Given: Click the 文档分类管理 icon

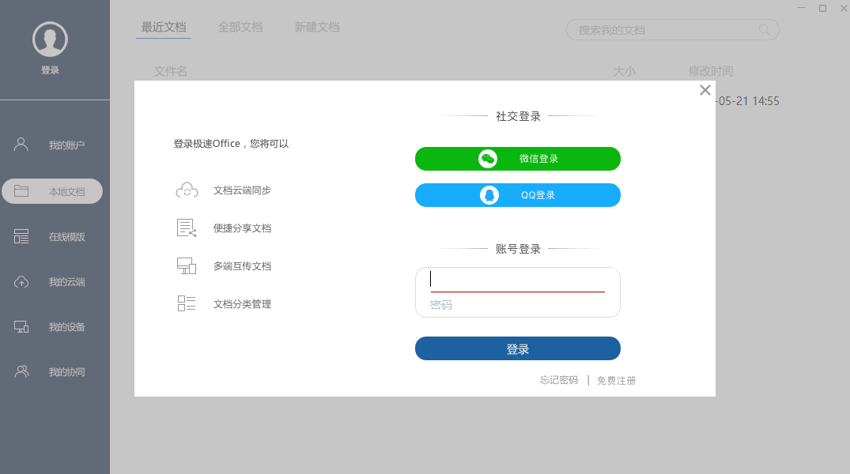Looking at the screenshot, I should 186,303.
